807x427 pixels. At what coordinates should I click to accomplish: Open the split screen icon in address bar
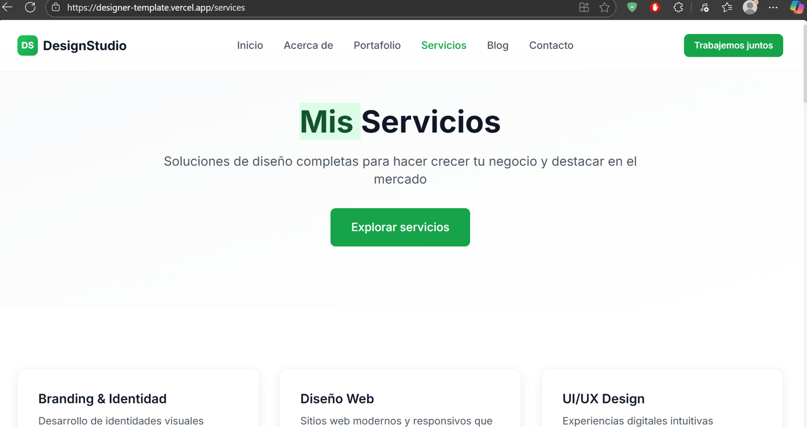click(x=584, y=8)
